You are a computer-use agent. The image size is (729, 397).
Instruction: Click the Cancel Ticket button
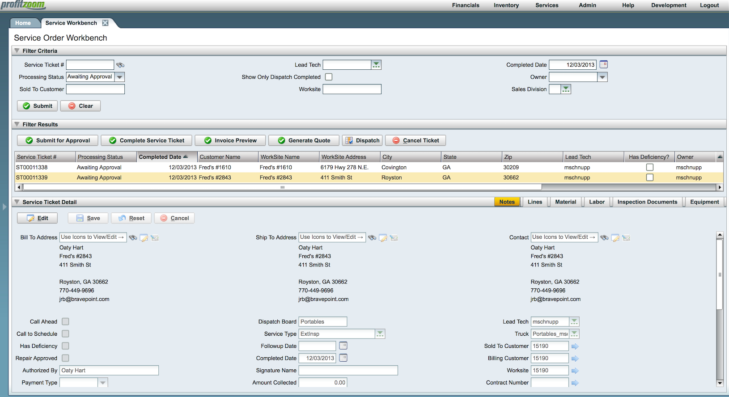point(415,140)
